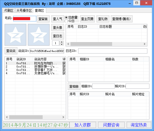Click the 相册ID column header

coord(91,59)
